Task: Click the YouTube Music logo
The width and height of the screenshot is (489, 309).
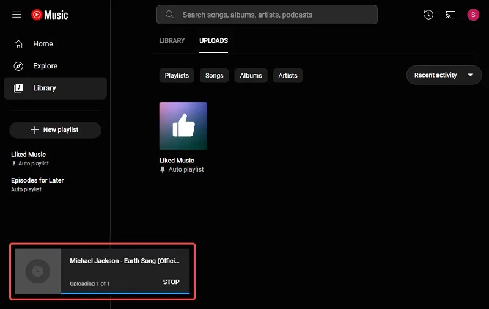Action: point(50,15)
